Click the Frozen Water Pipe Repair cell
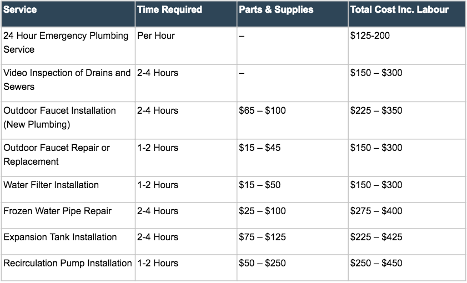The width and height of the screenshot is (467, 283). (57, 211)
